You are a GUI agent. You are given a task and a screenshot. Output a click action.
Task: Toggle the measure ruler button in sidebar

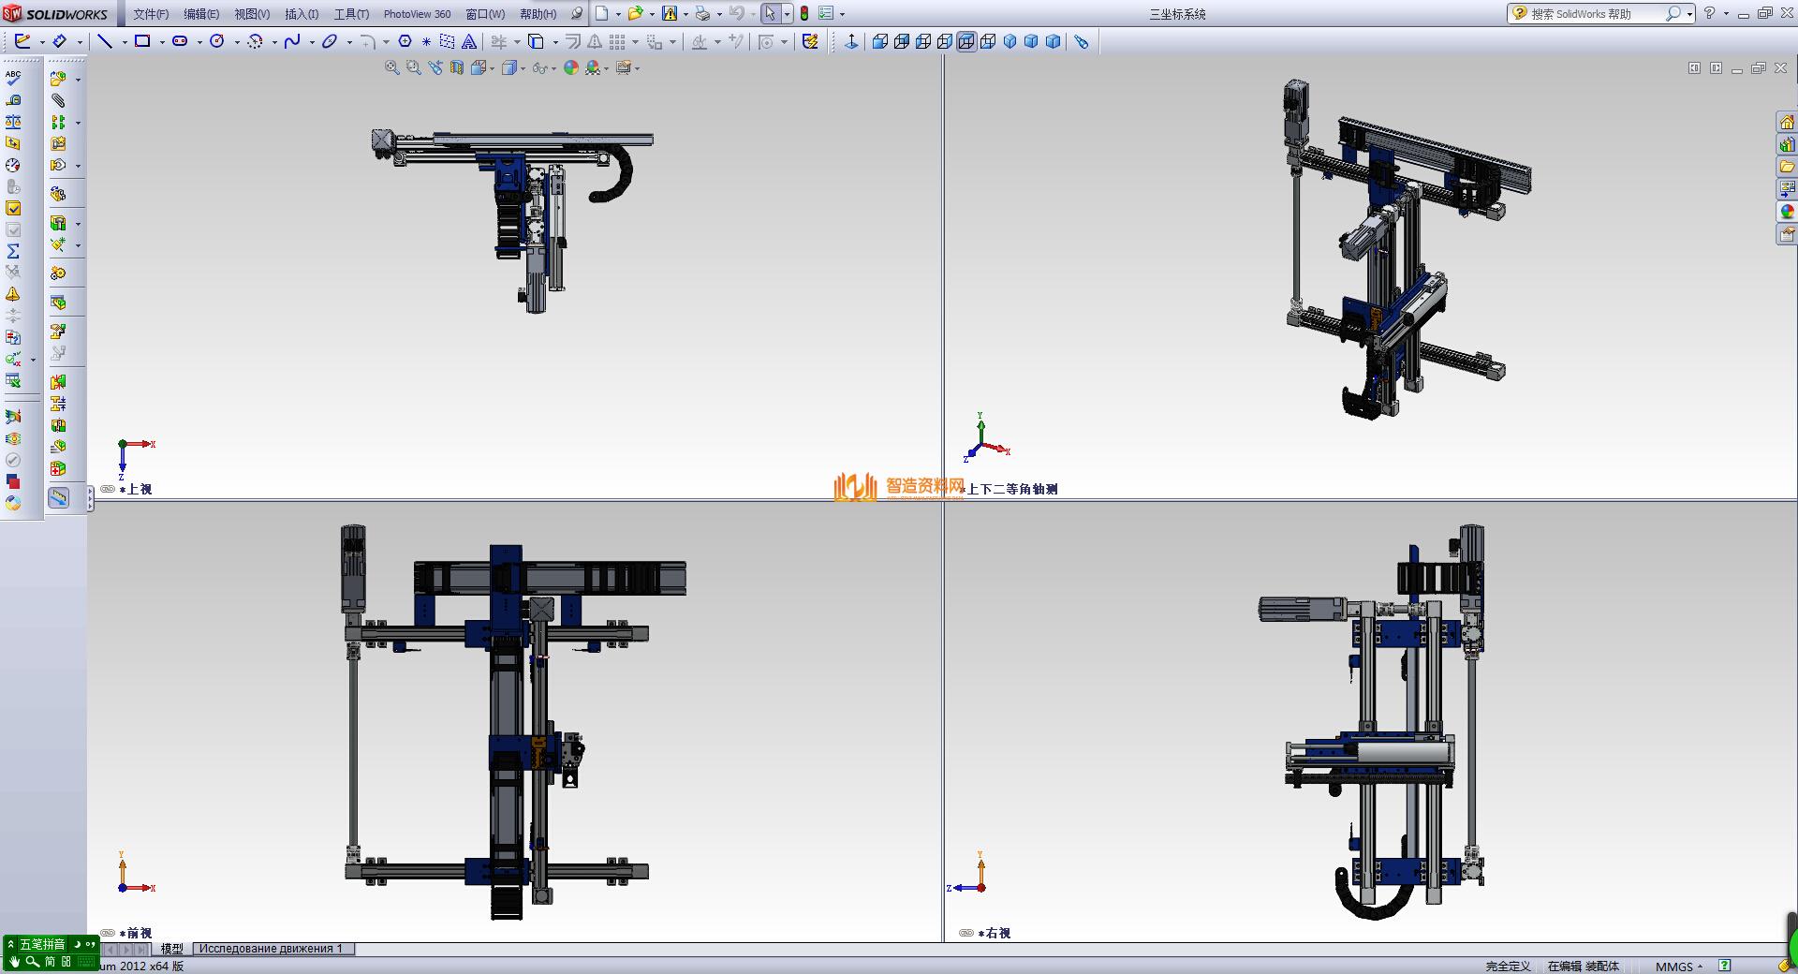tap(58, 497)
